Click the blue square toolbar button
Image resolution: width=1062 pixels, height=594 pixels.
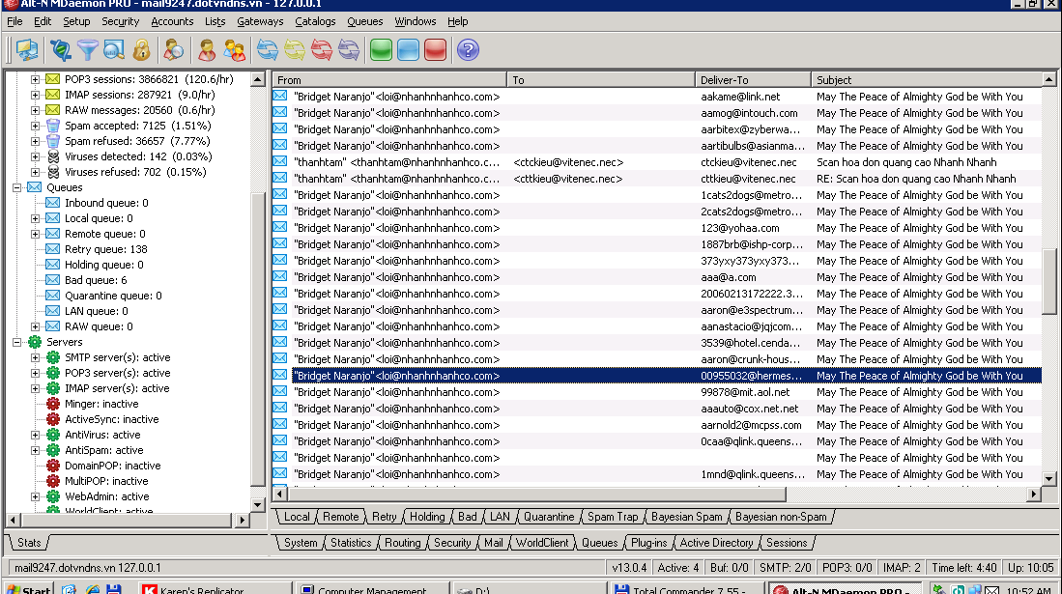(x=409, y=50)
